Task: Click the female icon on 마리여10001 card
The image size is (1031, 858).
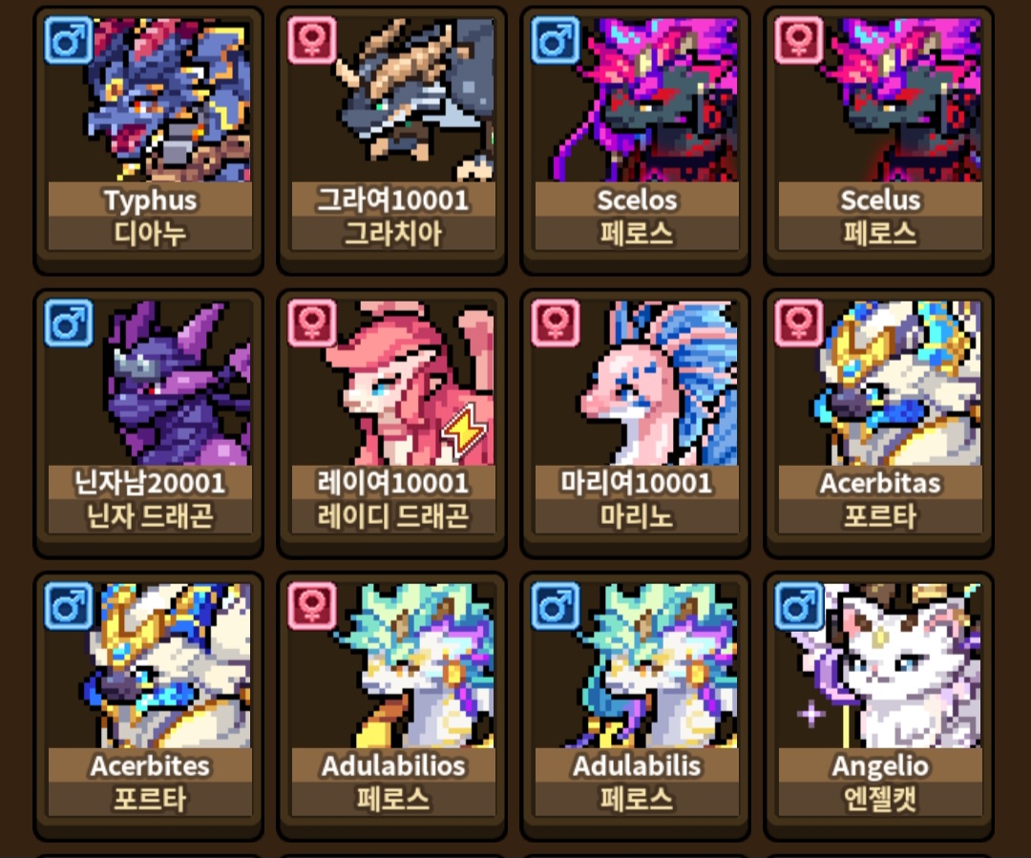Action: click(x=555, y=323)
